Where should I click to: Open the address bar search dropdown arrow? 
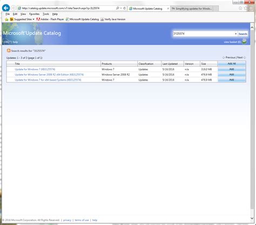pos(121,8)
